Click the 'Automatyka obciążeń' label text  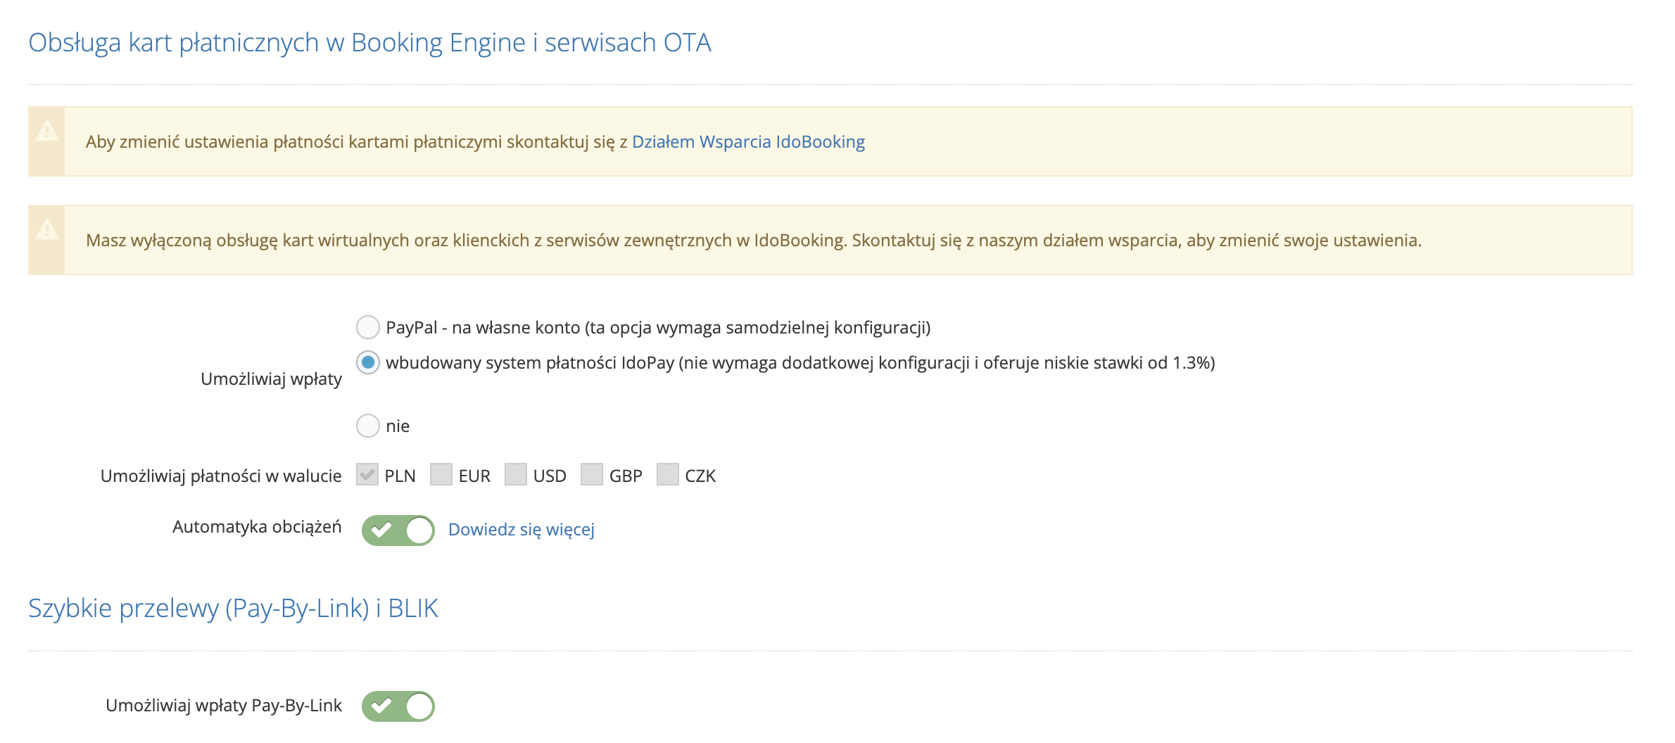pyautogui.click(x=257, y=527)
